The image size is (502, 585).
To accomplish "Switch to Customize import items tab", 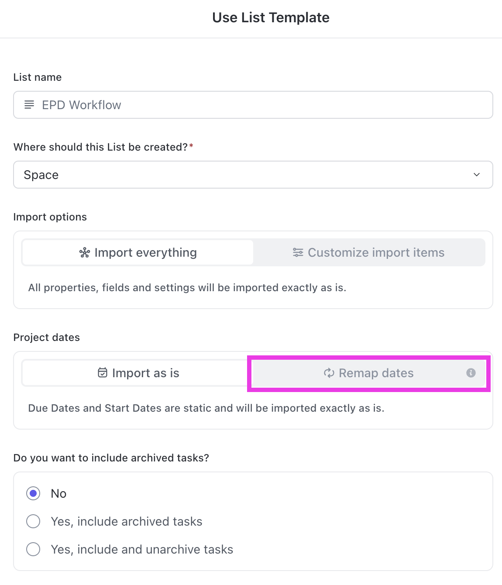I will (x=369, y=252).
